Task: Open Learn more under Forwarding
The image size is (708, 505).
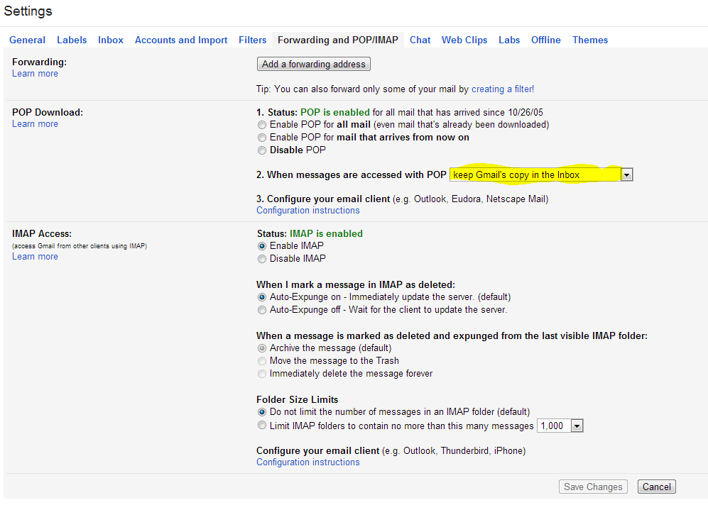Action: coord(35,74)
